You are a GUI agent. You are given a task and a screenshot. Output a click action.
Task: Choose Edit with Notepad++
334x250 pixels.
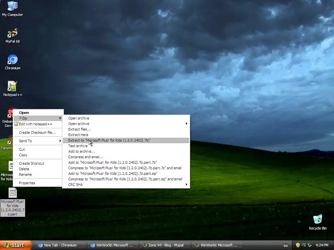38,124
